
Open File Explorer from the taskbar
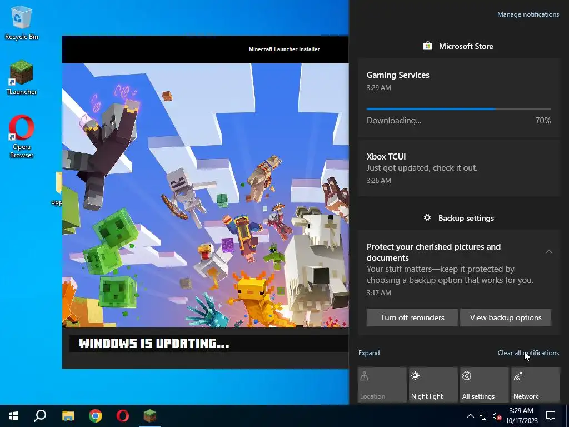pyautogui.click(x=68, y=416)
